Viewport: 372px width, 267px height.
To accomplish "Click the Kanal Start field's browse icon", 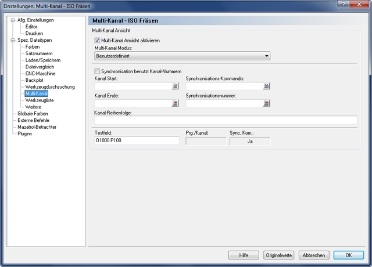I will 175,86.
